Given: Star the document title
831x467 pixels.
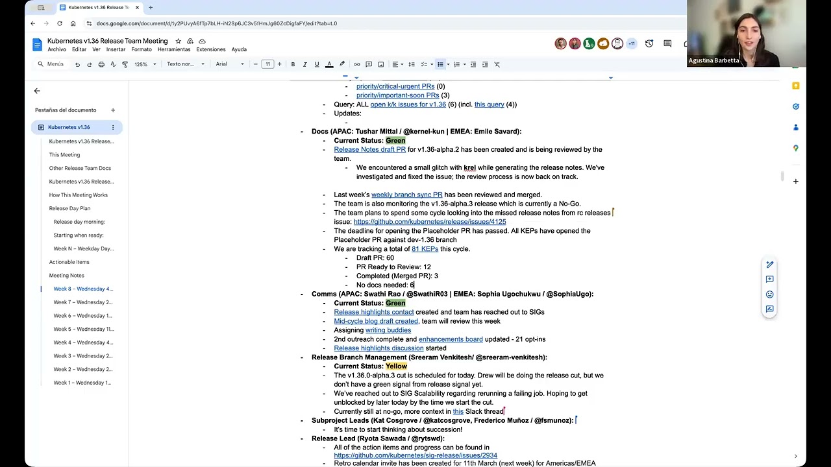Looking at the screenshot, I should pyautogui.click(x=179, y=41).
